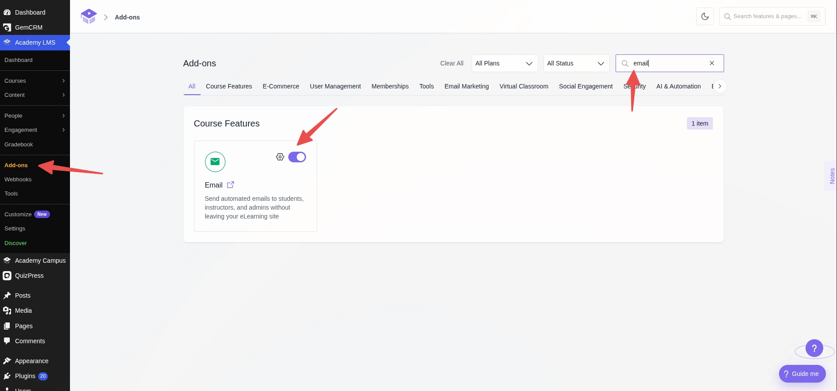Switch to dark mode moon icon
The image size is (837, 391).
pyautogui.click(x=705, y=16)
